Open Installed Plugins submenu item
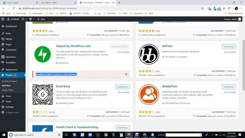 click(x=9, y=81)
